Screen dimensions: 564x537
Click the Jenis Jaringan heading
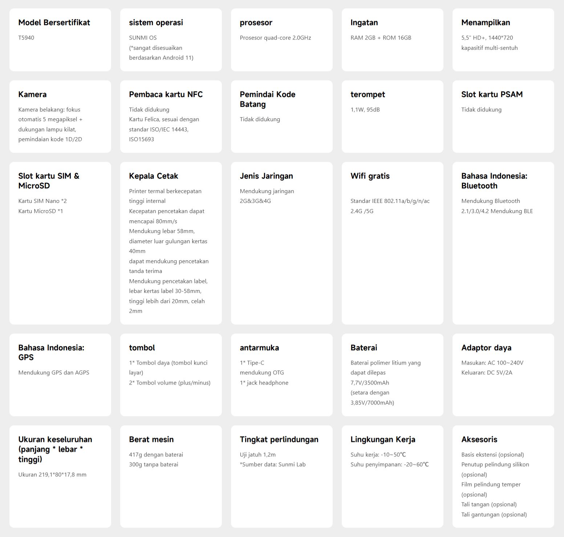click(x=266, y=176)
